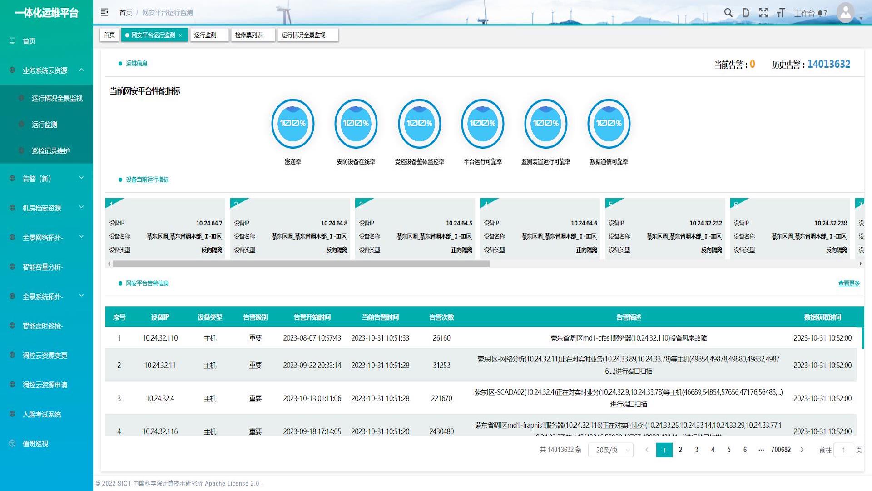Open the 20条/页 page size dropdown

tap(611, 450)
